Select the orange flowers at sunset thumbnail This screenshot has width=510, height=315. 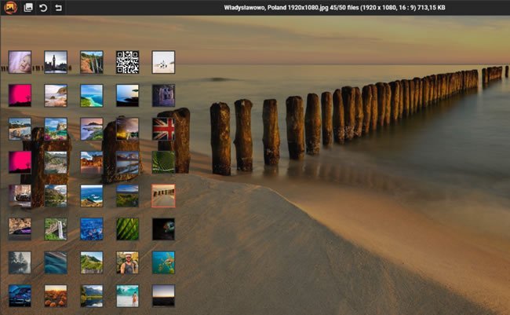(x=56, y=296)
